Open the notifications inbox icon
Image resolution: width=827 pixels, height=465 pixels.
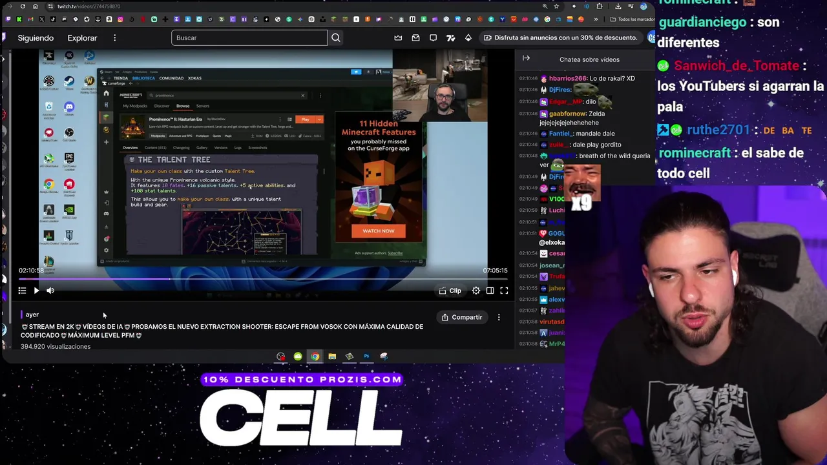point(415,37)
